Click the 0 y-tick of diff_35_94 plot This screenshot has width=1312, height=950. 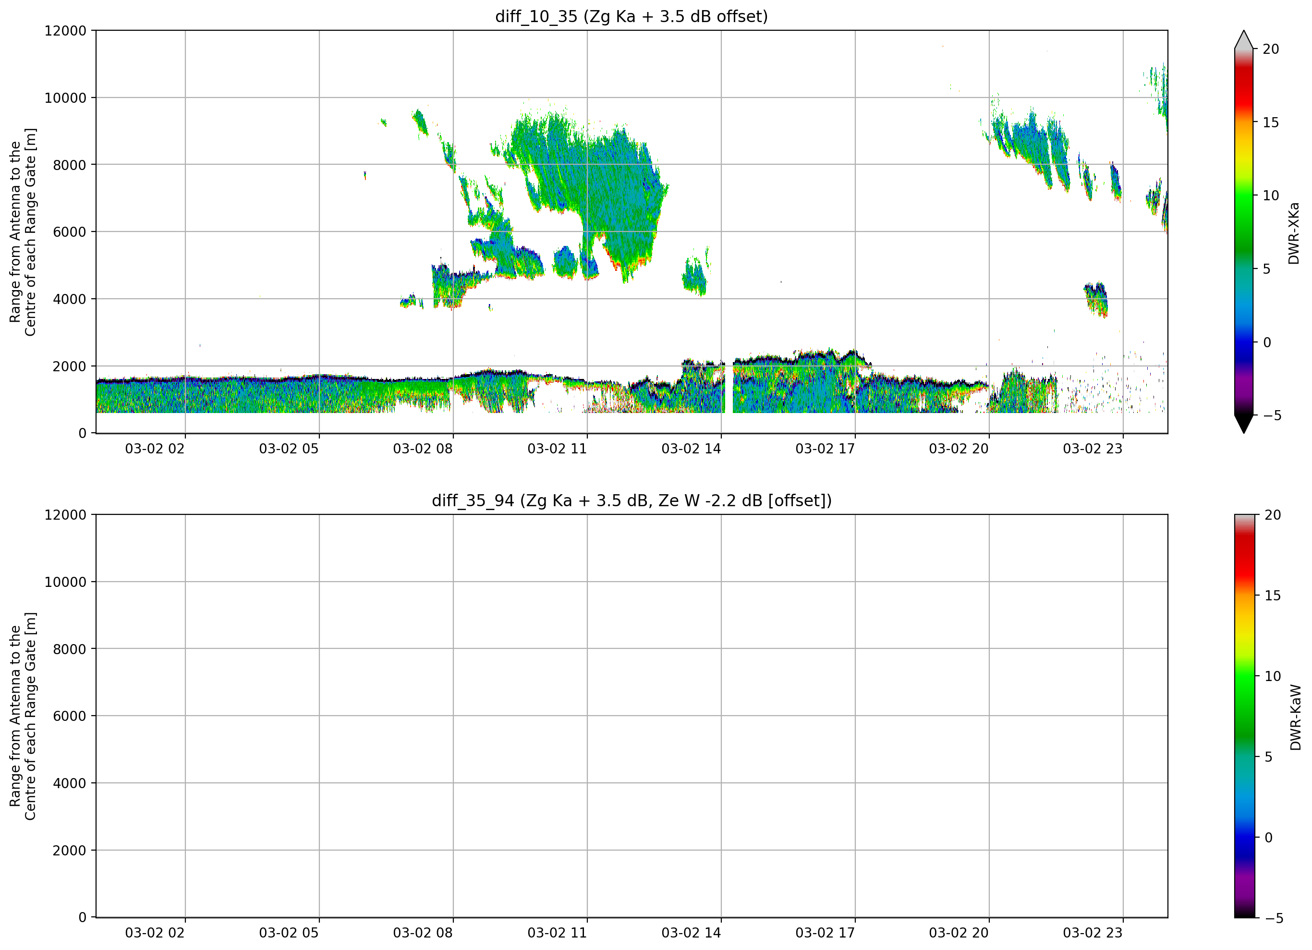[x=83, y=918]
